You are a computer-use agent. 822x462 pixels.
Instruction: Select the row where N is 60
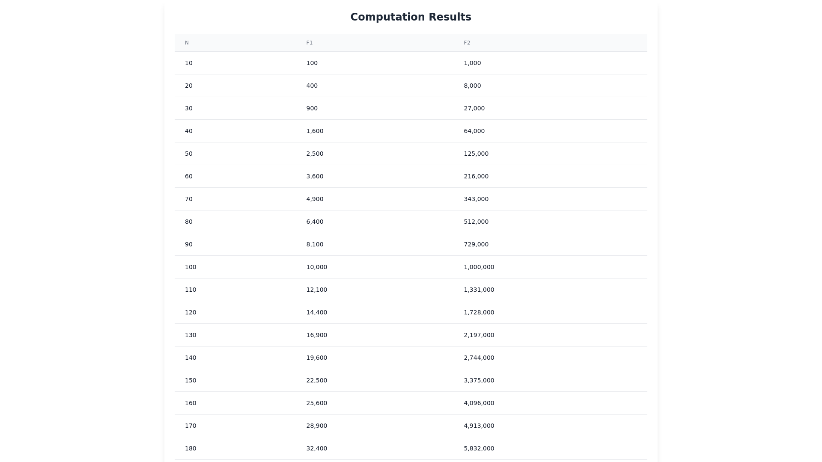pyautogui.click(x=411, y=176)
